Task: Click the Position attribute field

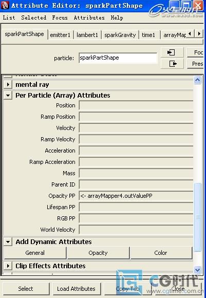Action: point(136,105)
